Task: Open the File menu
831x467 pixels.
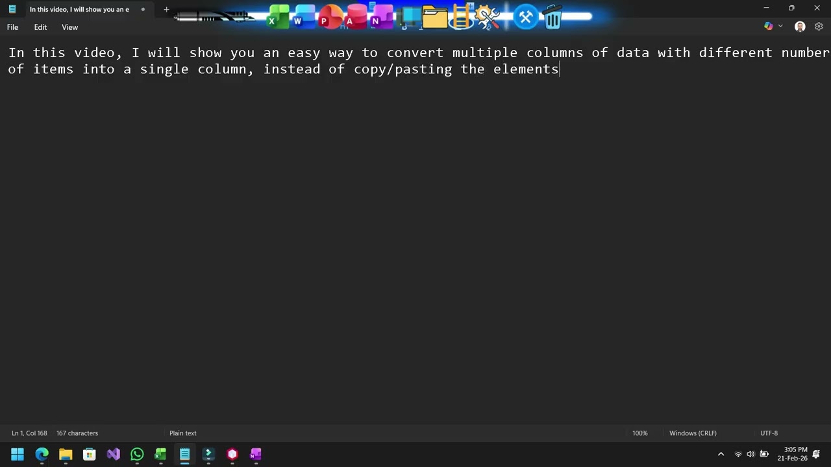Action: (12, 27)
